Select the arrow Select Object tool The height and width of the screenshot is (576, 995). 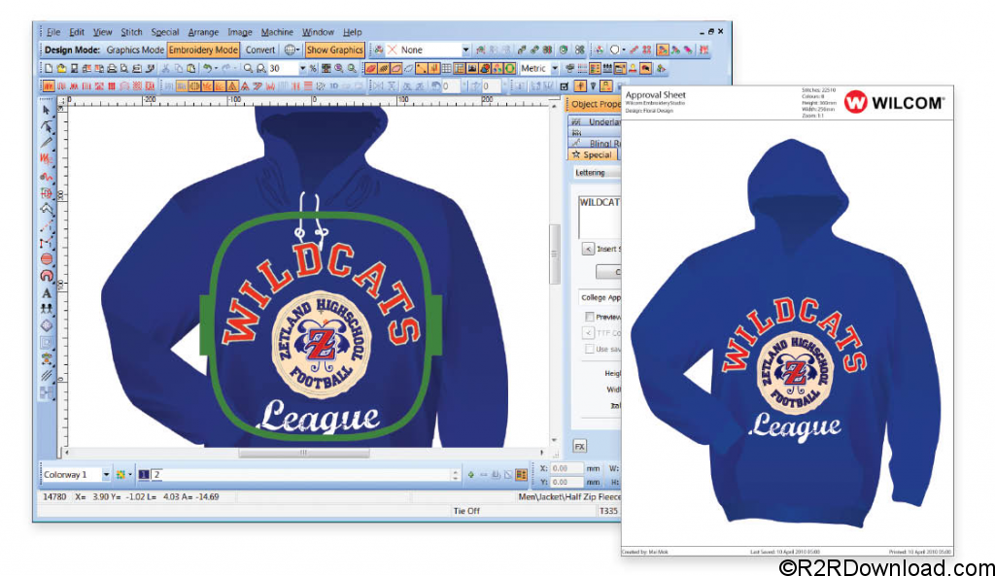(x=47, y=111)
